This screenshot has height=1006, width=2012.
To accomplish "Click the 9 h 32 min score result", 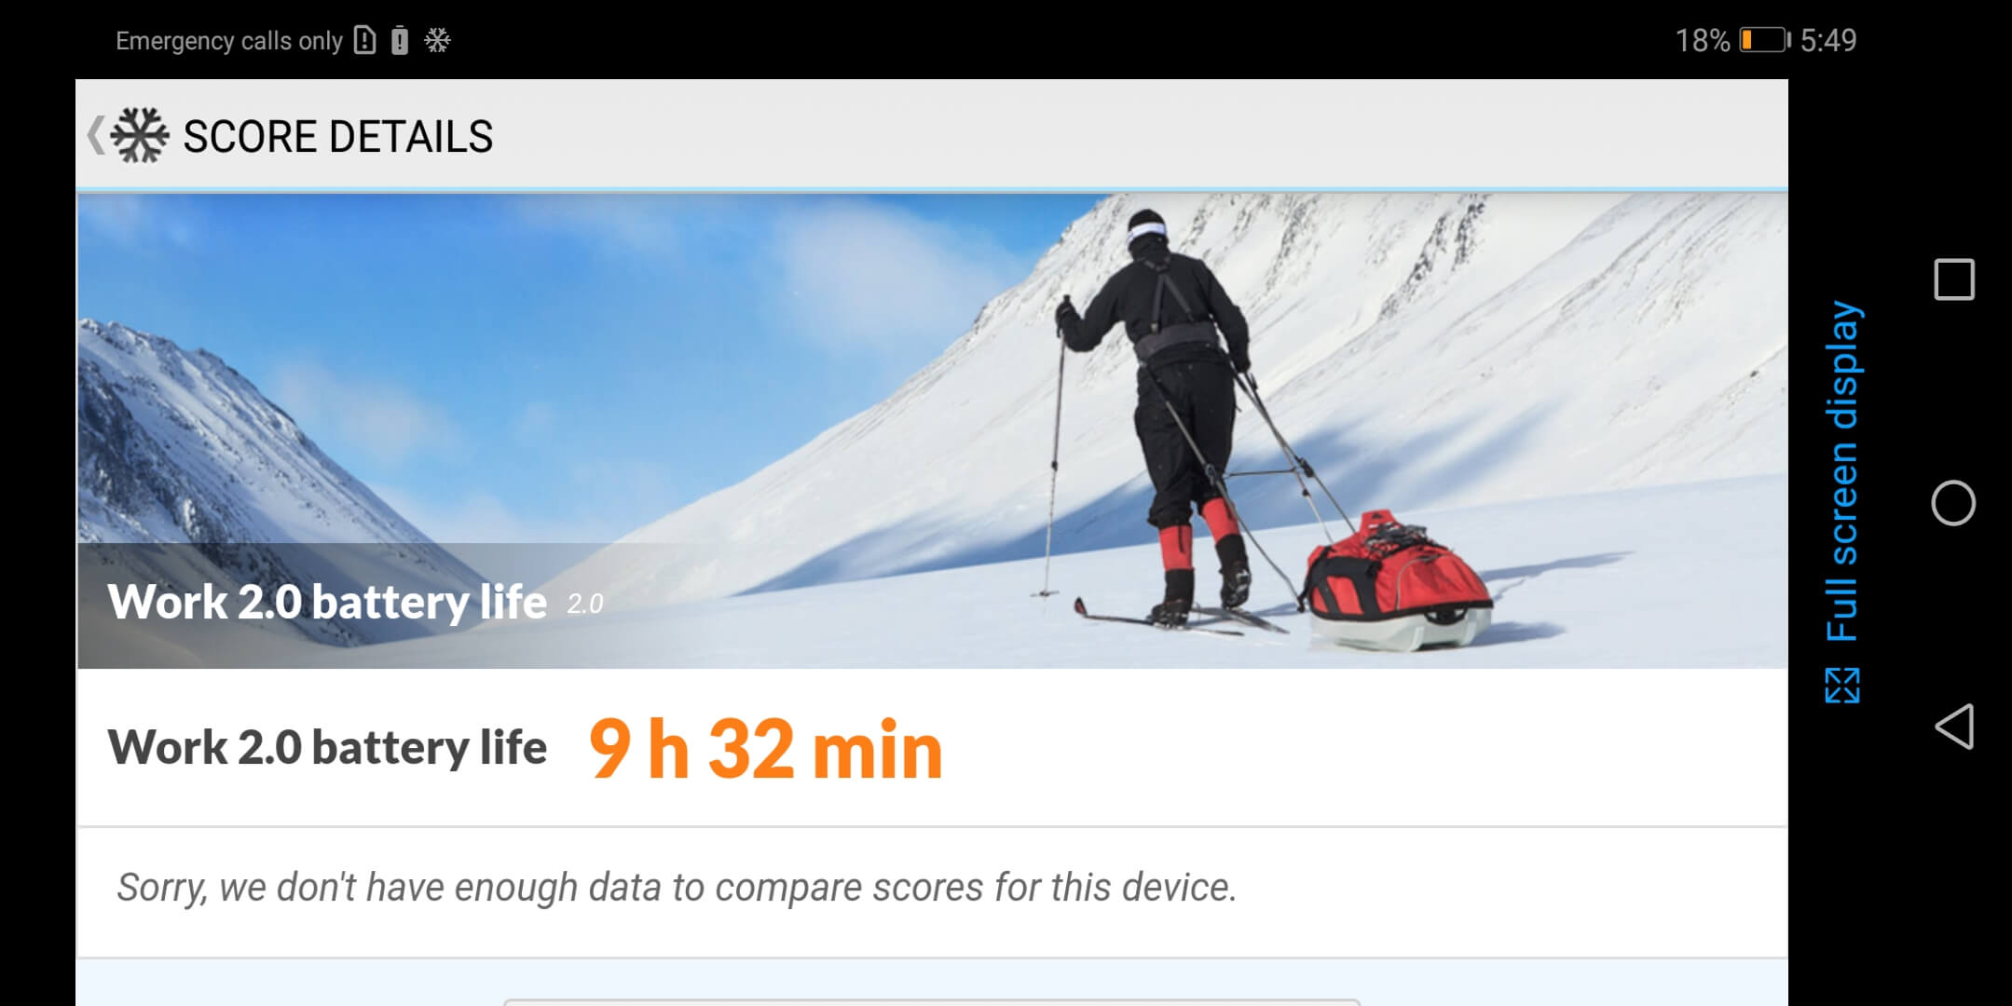I will coord(766,749).
